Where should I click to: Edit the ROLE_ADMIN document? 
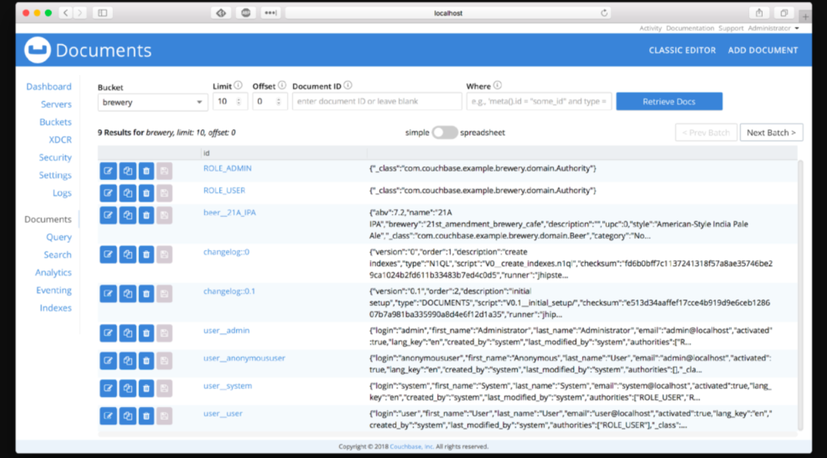[108, 171]
